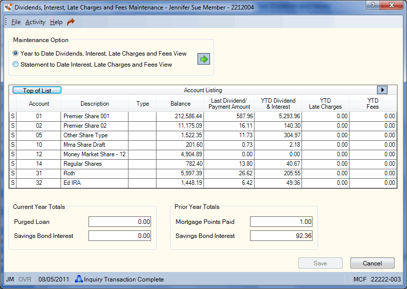
Task: Click the Cancel button
Action: pyautogui.click(x=372, y=263)
